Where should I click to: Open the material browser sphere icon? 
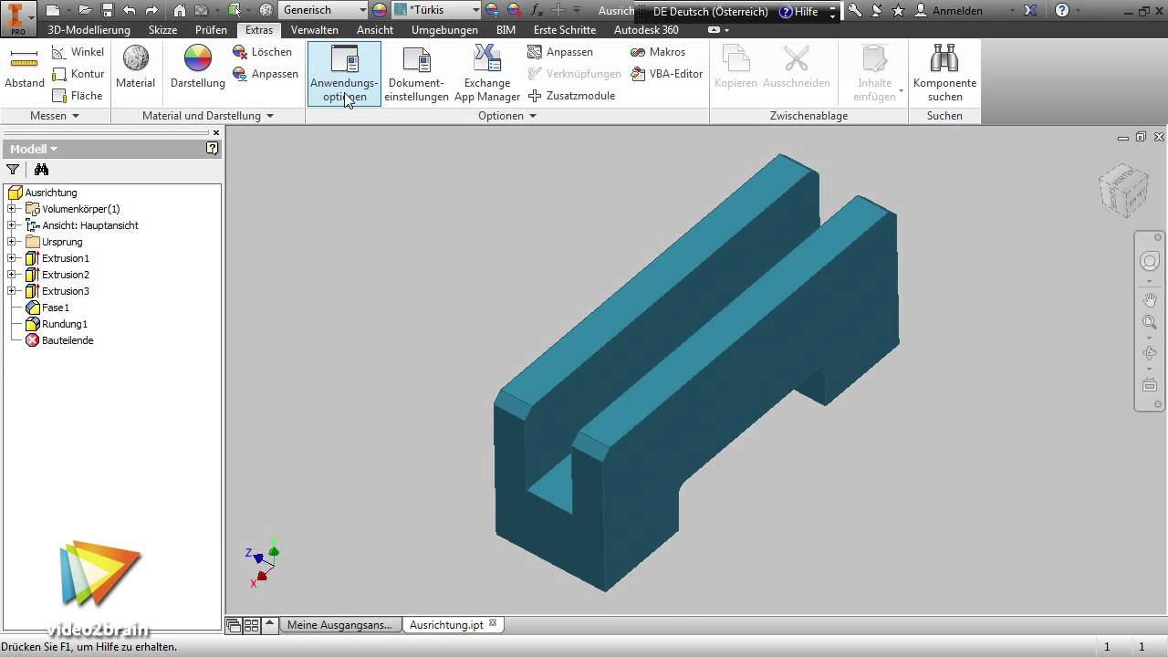point(266,11)
